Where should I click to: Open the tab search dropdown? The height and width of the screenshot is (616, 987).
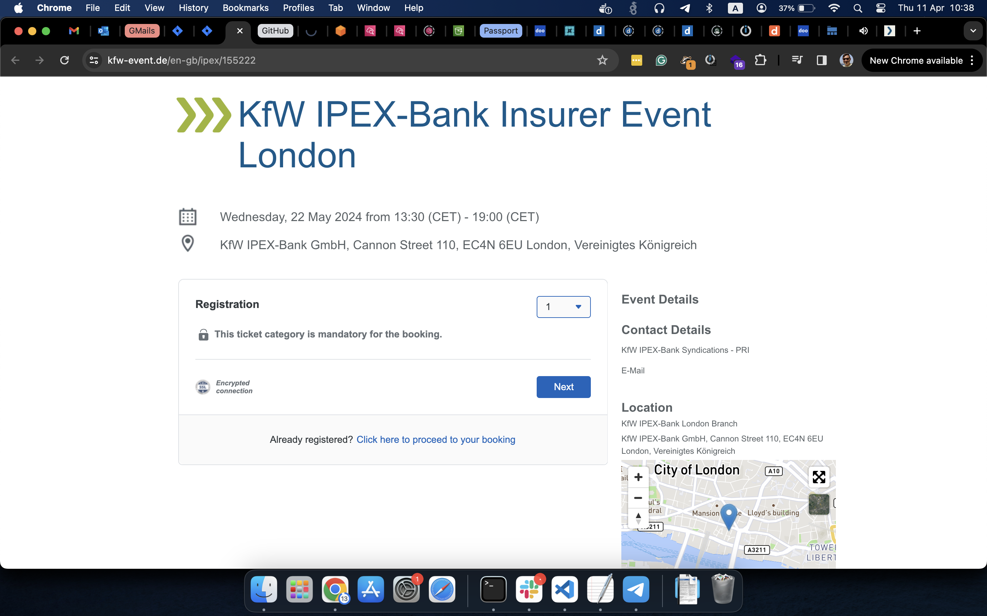tap(973, 30)
